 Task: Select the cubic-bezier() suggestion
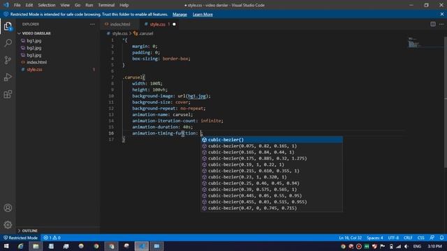point(272,139)
